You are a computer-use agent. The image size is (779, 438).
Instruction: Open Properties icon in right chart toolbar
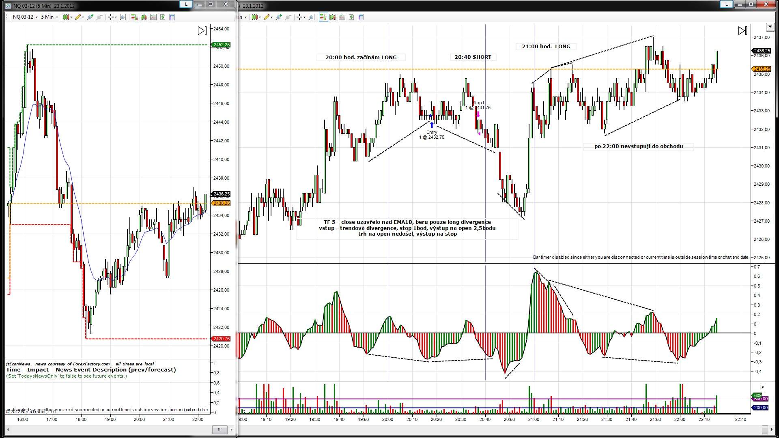(361, 17)
